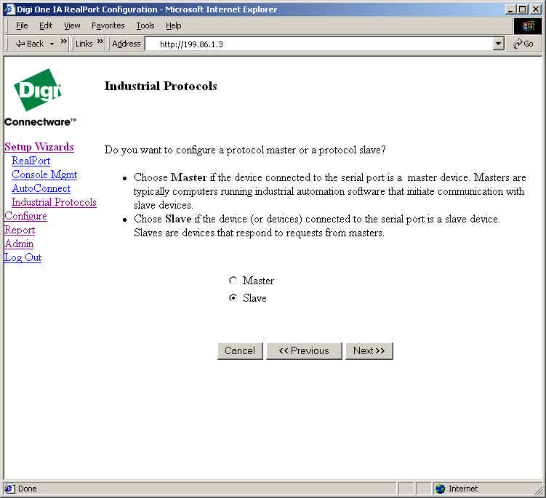Click the IE page icon in title bar
Viewport: 546px width, 498px height.
[x=9, y=9]
